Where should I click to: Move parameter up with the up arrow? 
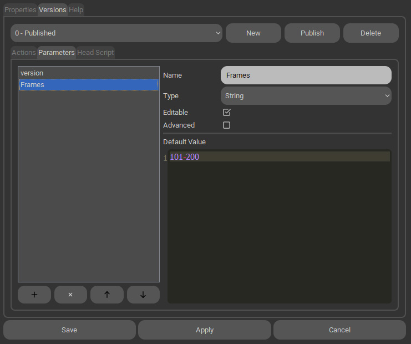[x=106, y=295]
